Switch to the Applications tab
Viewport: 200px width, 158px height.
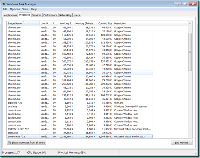click(x=10, y=15)
